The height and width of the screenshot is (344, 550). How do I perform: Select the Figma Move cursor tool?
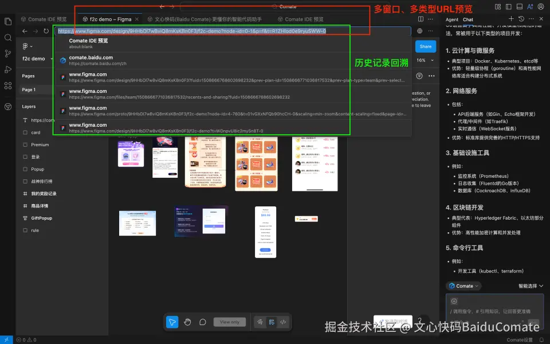pyautogui.click(x=172, y=322)
